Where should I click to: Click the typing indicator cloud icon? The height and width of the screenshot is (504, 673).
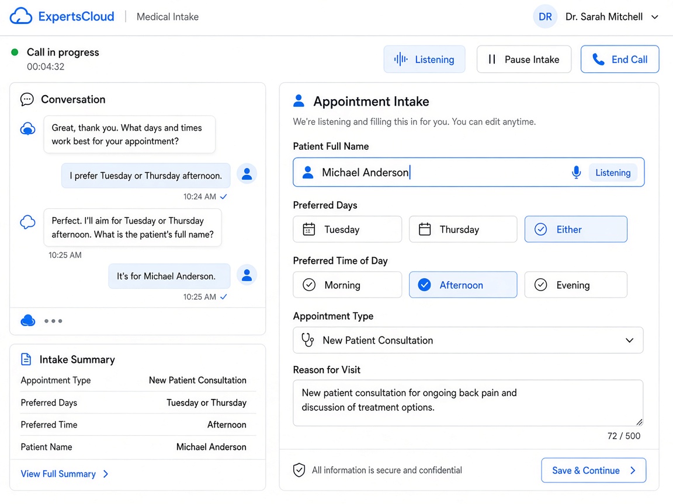28,321
